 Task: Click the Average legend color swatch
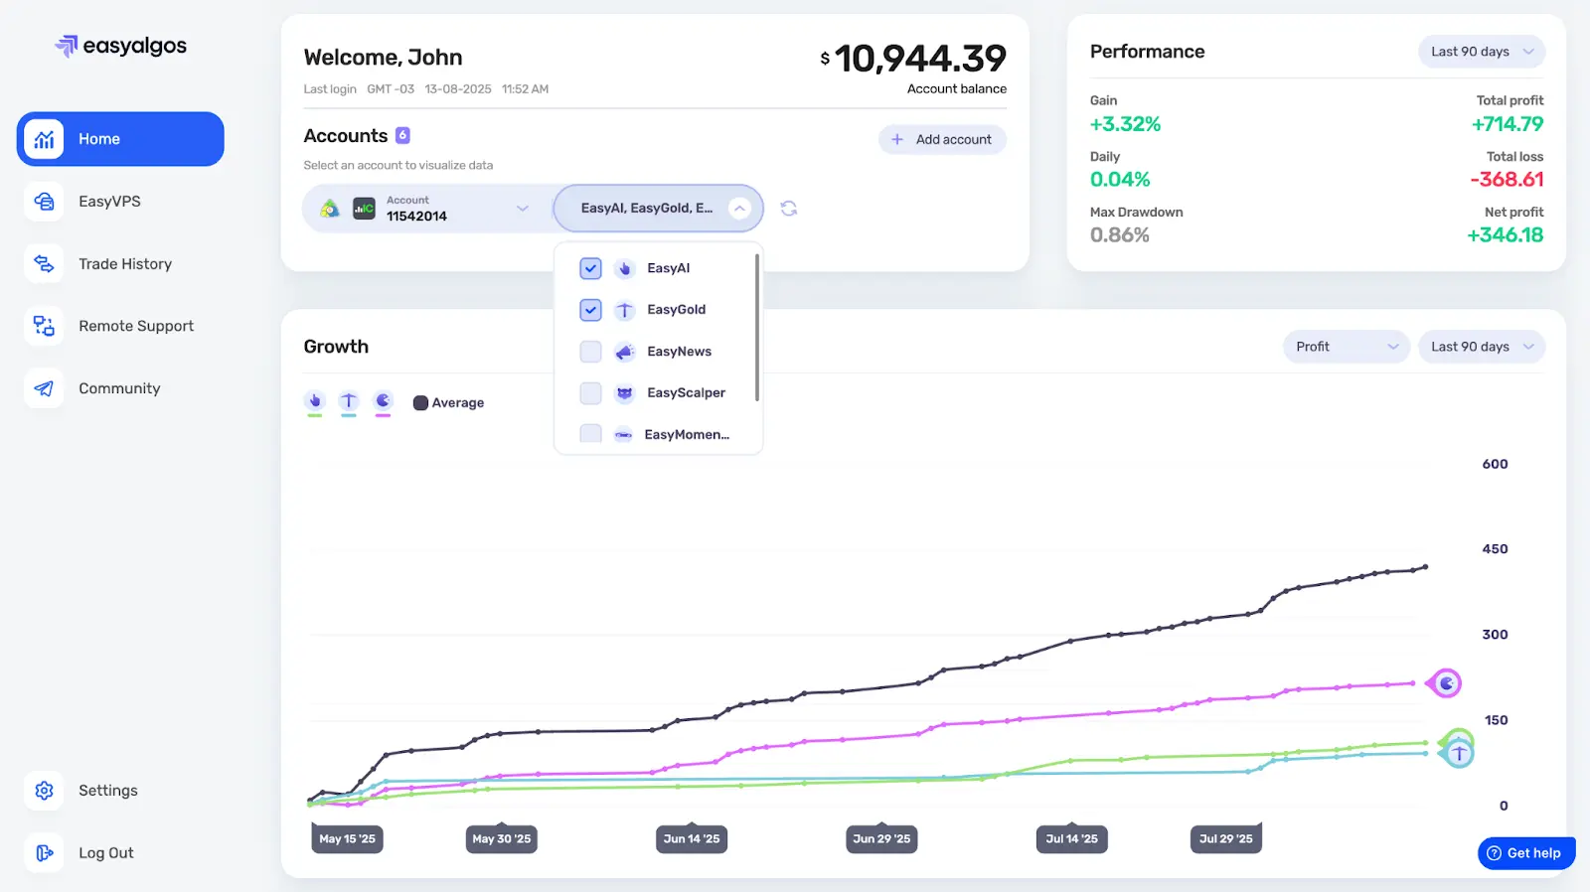[420, 403]
